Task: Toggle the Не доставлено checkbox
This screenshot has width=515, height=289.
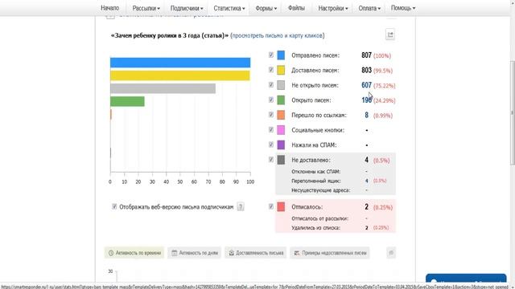Action: pyautogui.click(x=271, y=160)
